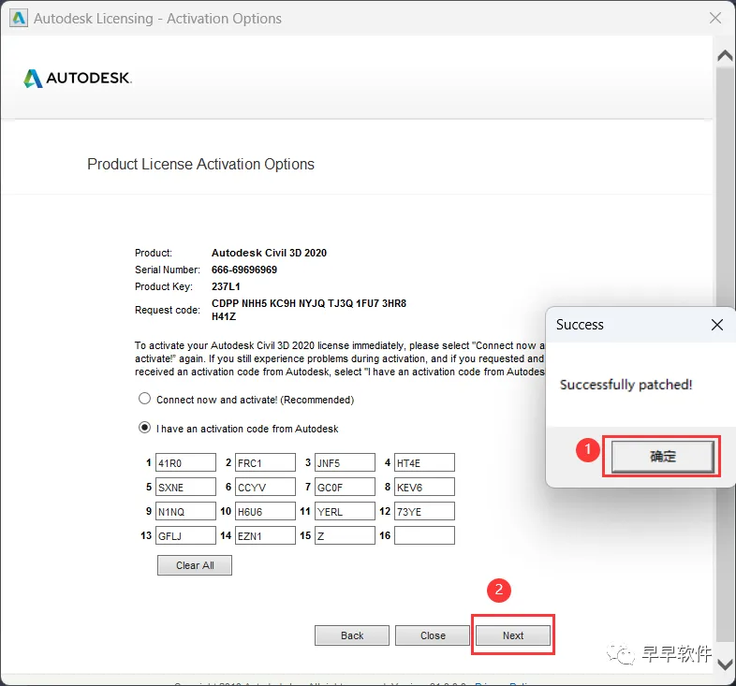Image resolution: width=736 pixels, height=686 pixels.
Task: Click the vertical scrollbar thumb
Action: [725, 188]
